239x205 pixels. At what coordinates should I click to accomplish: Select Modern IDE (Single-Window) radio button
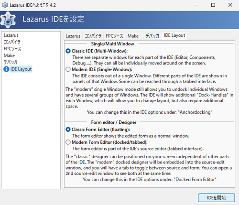pyautogui.click(x=68, y=69)
